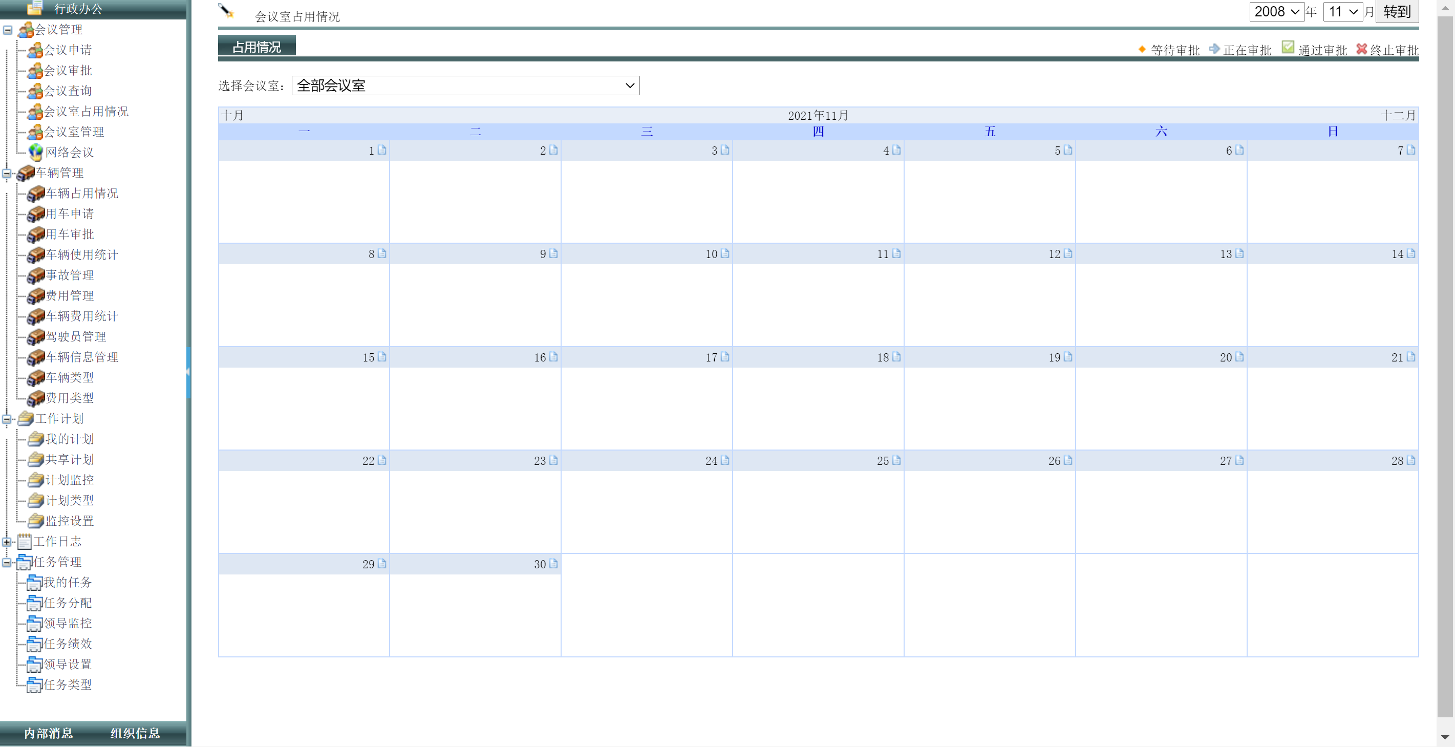
Task: Click the icon beside 我的任务
Action: pos(34,583)
